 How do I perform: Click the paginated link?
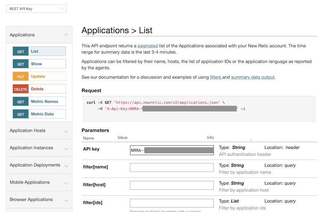(150, 46)
